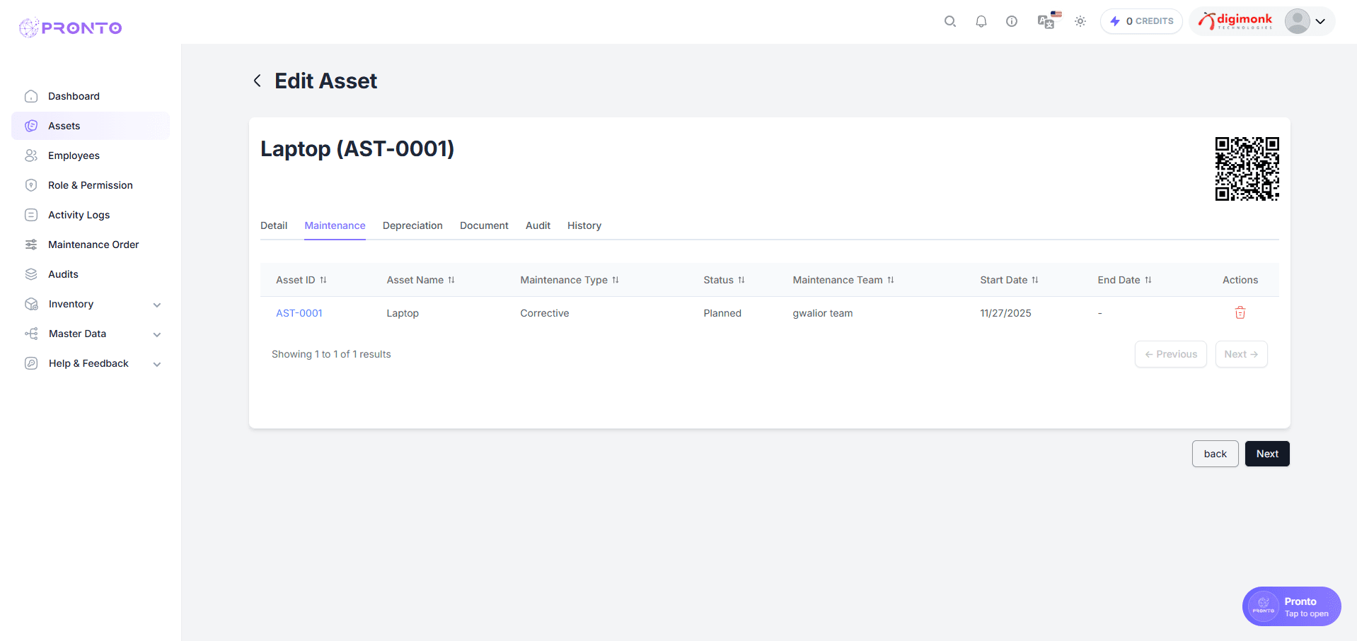The image size is (1357, 641).
Task: Sort table by Asset ID column
Action: [323, 280]
